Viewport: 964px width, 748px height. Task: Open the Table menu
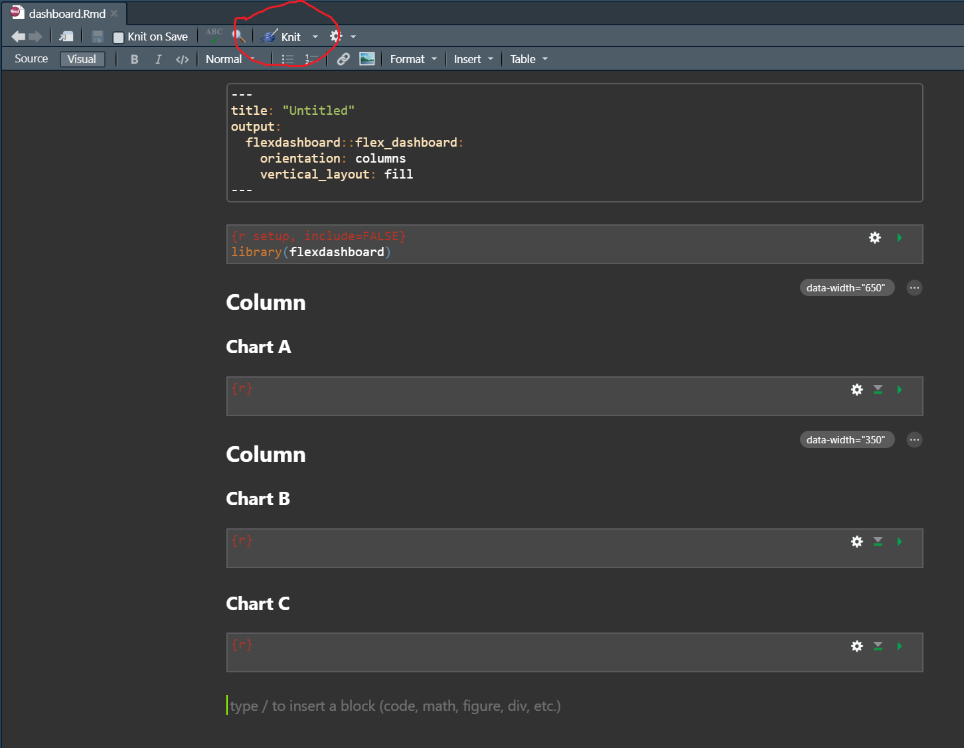(x=528, y=59)
